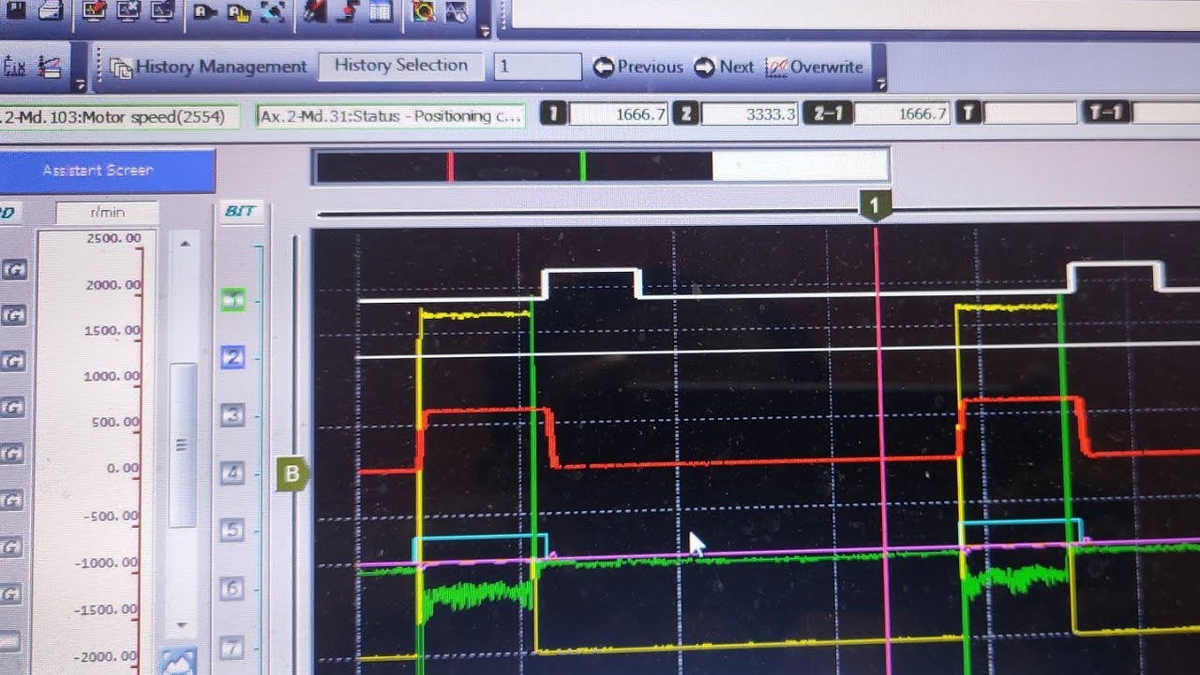Viewport: 1200px width, 675px height.
Task: Click the vertical axis scrollbar thumb
Action: [183, 444]
